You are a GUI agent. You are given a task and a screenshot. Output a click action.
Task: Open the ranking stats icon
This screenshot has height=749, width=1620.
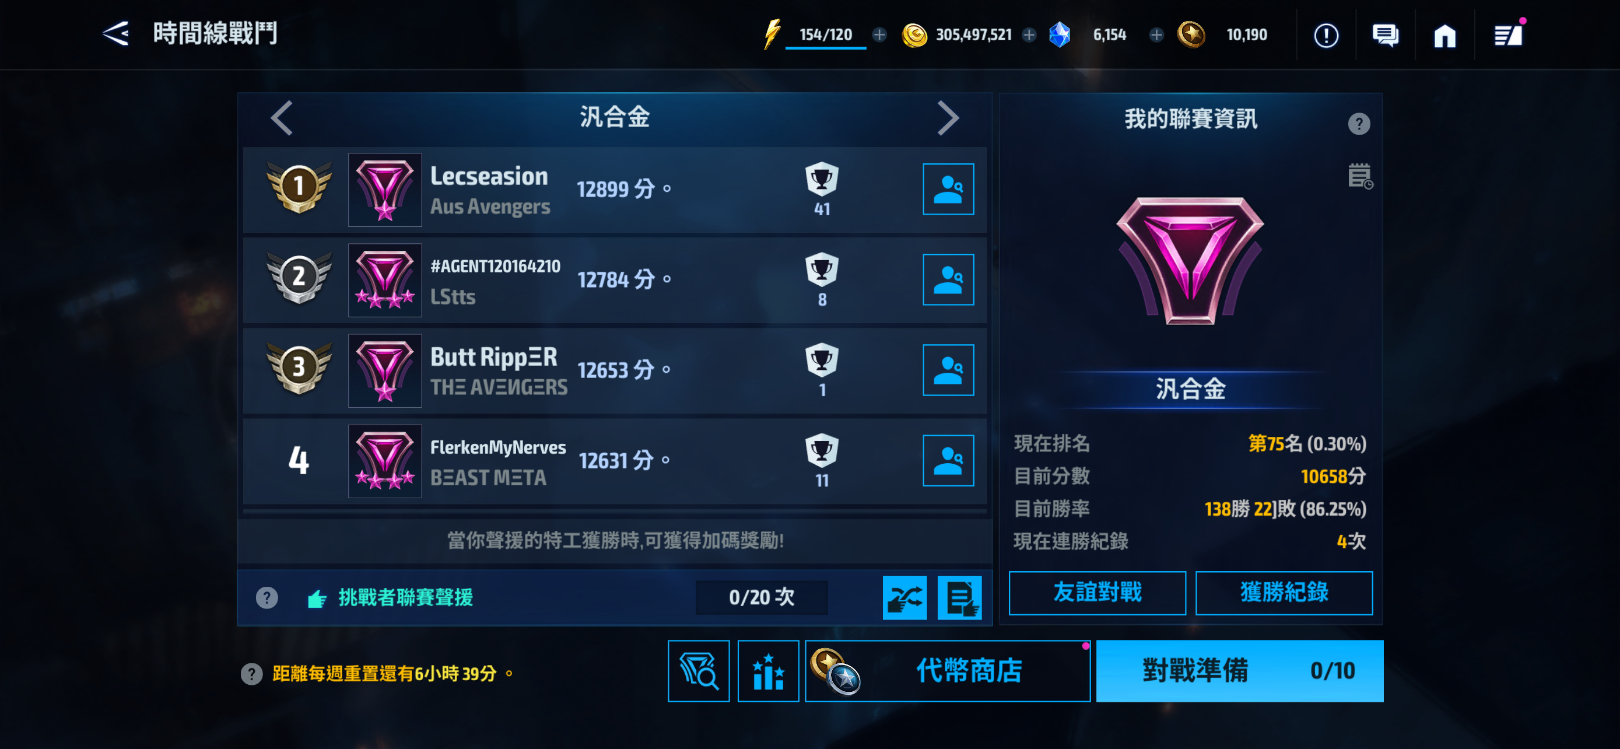[768, 670]
